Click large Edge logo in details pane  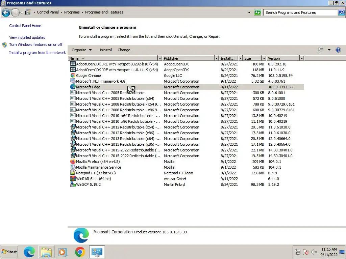(x=81, y=235)
